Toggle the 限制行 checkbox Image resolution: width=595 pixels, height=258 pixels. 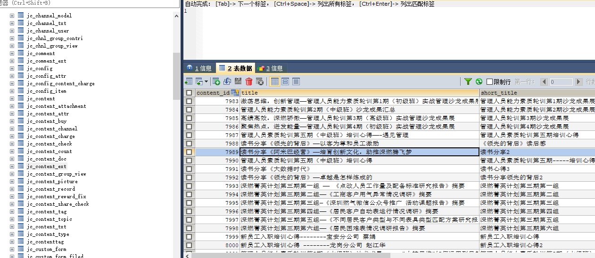coord(490,81)
